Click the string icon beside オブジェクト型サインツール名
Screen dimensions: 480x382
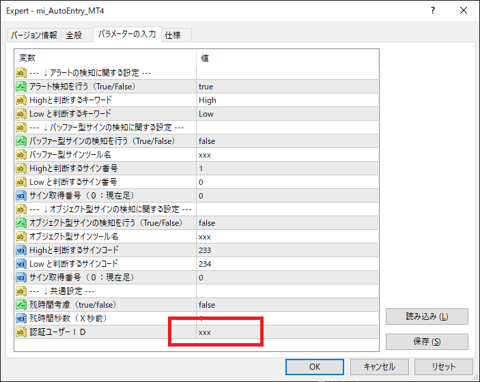[21, 237]
